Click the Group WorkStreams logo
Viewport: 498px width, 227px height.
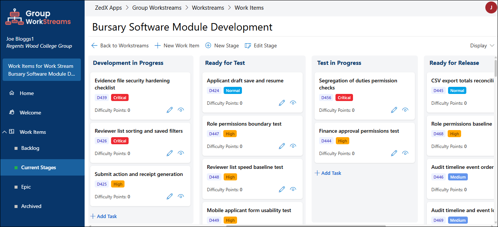coord(38,17)
